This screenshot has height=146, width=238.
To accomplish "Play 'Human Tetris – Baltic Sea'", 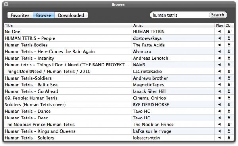I will 219,85.
